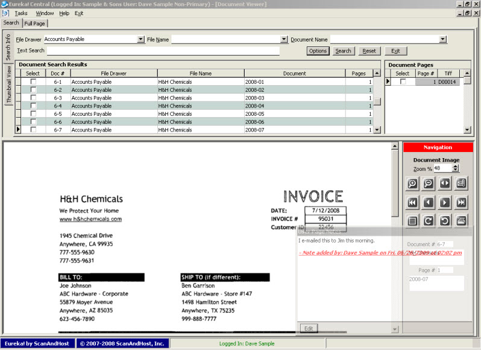This screenshot has height=350, width=481.
Task: Click the www.h&hchemicals.com link
Action: [90, 219]
